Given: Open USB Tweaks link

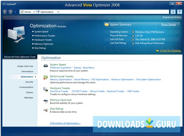Looking at the screenshot, I should [x=133, y=91].
